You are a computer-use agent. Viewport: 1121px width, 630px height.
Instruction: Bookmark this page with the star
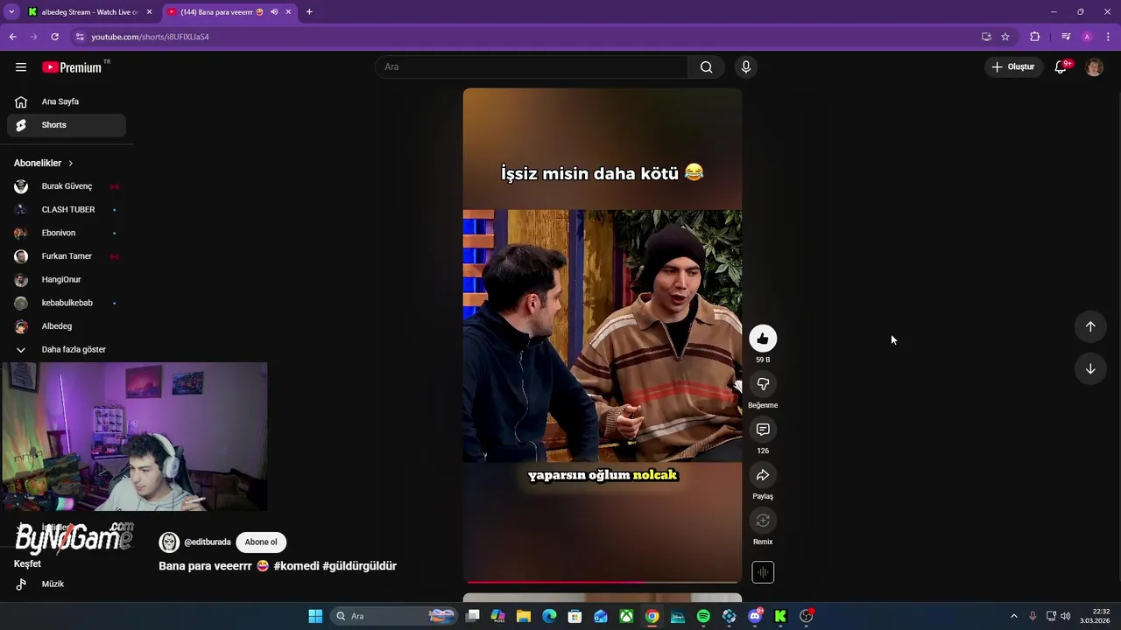tap(1005, 37)
